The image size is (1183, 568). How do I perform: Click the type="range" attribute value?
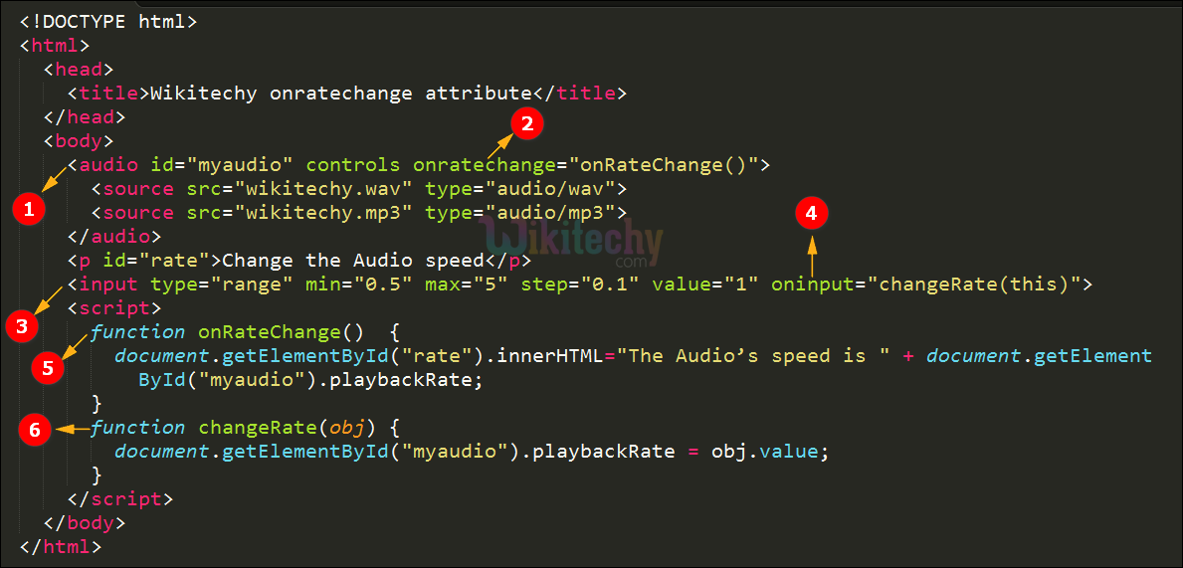252,284
